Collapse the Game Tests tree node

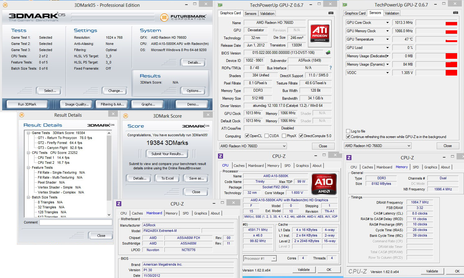(28, 133)
